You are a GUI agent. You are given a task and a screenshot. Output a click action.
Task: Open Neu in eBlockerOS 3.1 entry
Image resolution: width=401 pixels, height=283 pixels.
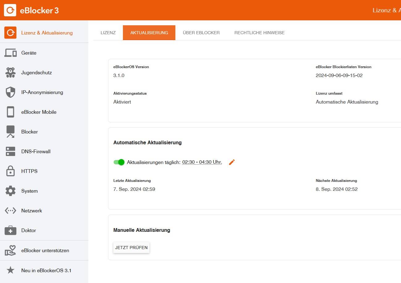tap(44, 270)
